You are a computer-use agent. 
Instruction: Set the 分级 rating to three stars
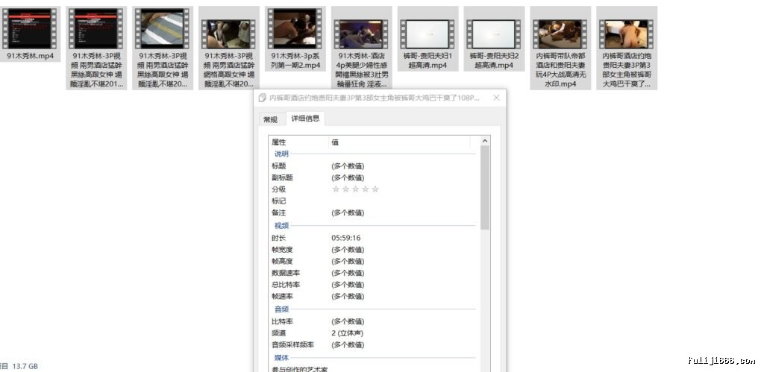point(355,189)
